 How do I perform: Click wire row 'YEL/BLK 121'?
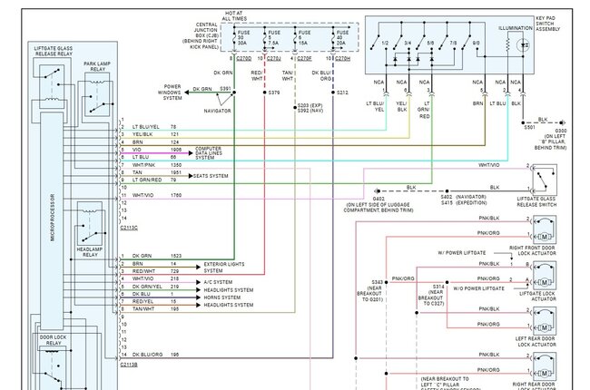(x=155, y=134)
